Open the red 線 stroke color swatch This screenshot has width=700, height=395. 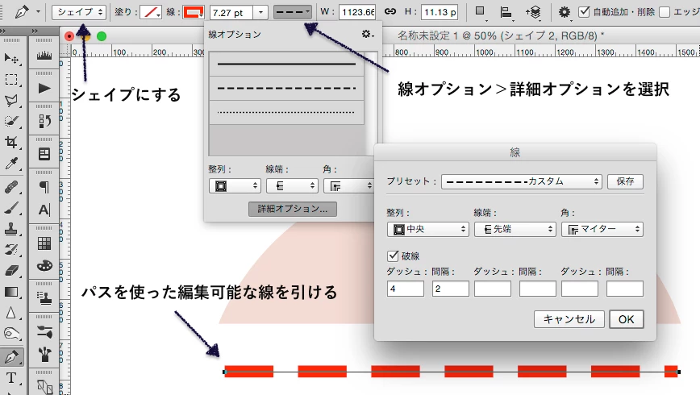coord(194,12)
